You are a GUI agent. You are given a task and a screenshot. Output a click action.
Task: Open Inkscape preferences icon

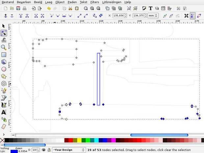click(178, 9)
